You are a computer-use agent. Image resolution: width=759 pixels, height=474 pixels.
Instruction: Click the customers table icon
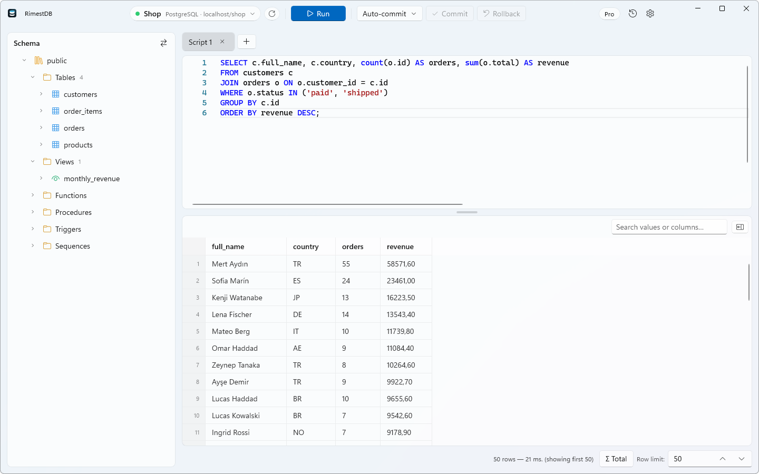coord(55,94)
